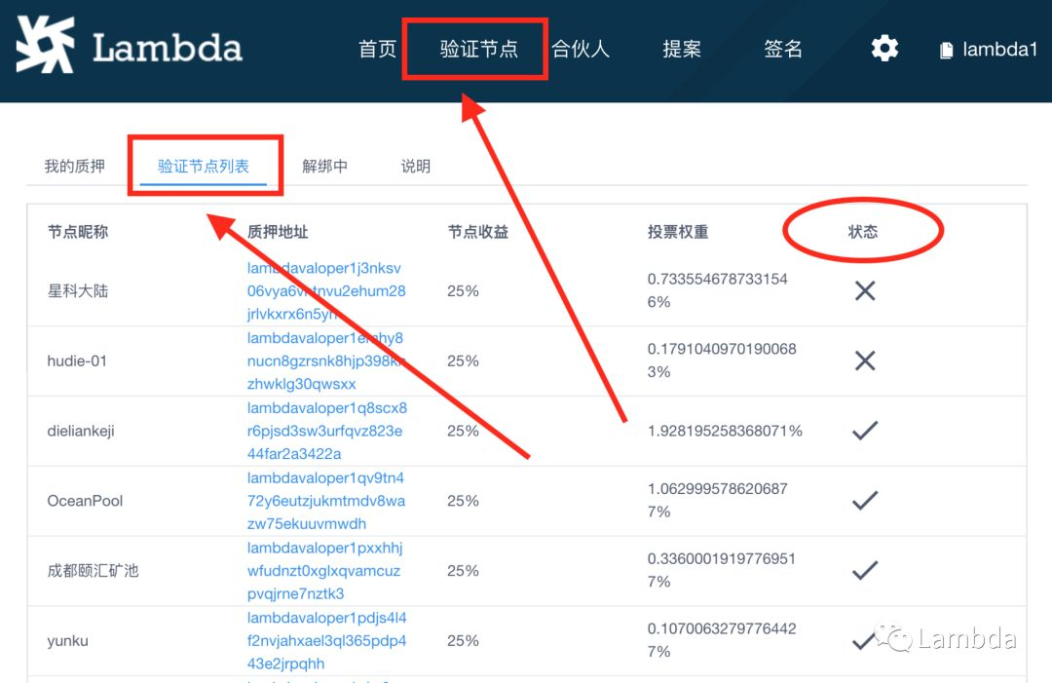This screenshot has height=683, width=1052.
Task: Click voting weight 0.10700632797764427%
Action: point(722,639)
